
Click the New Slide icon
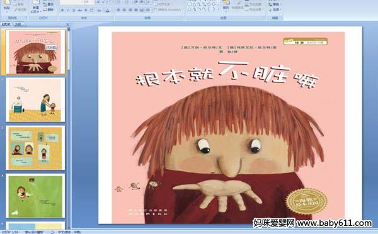(x=35, y=6)
